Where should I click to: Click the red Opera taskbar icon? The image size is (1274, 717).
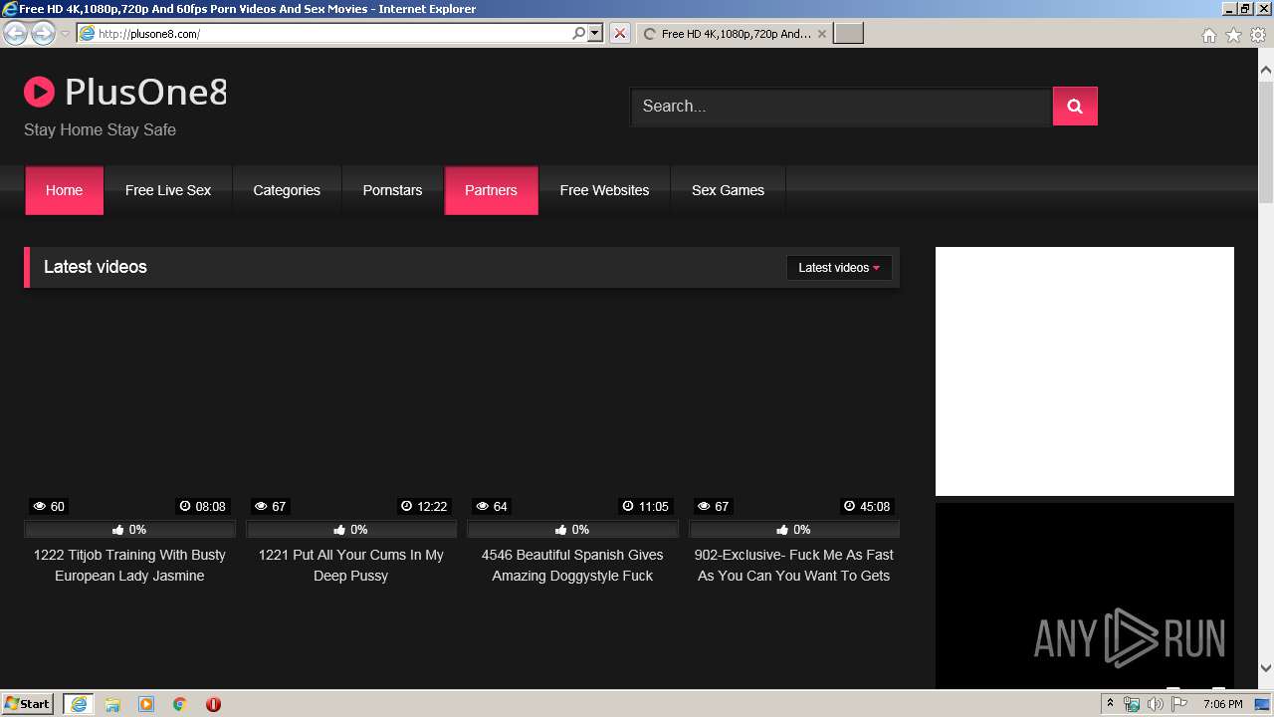213,704
